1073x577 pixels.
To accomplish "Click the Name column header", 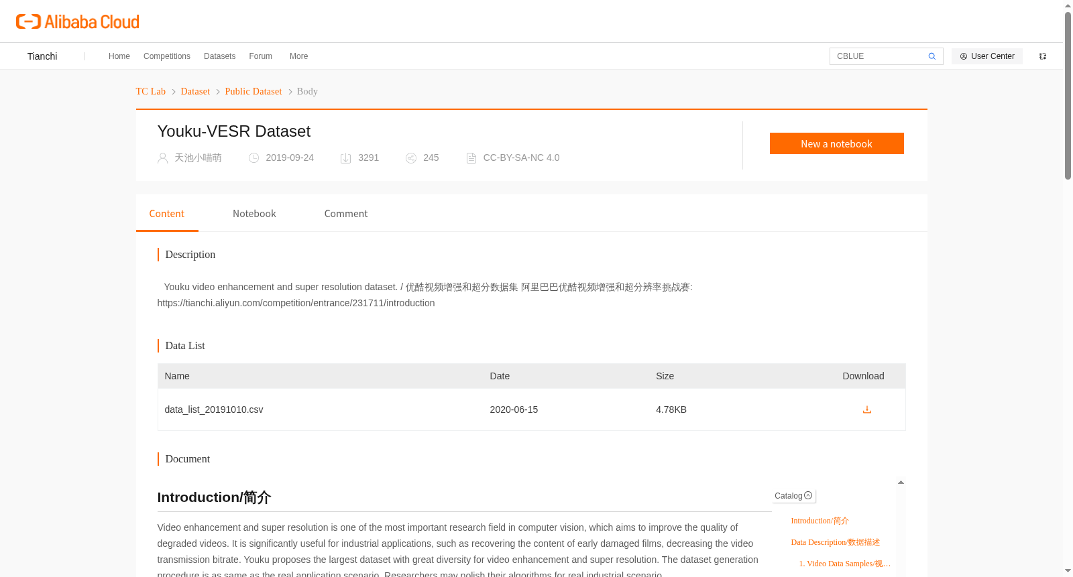I will 177,376.
